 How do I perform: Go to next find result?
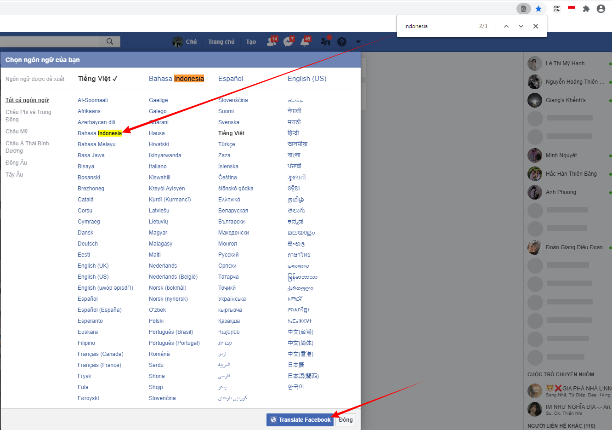(x=521, y=26)
